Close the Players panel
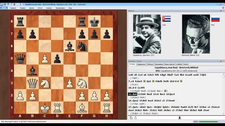The image size is (225, 126). 224,11
